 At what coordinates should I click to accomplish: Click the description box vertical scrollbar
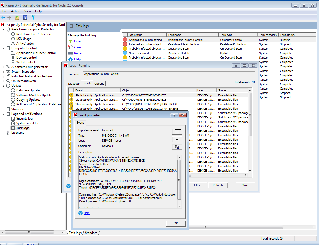179,180
